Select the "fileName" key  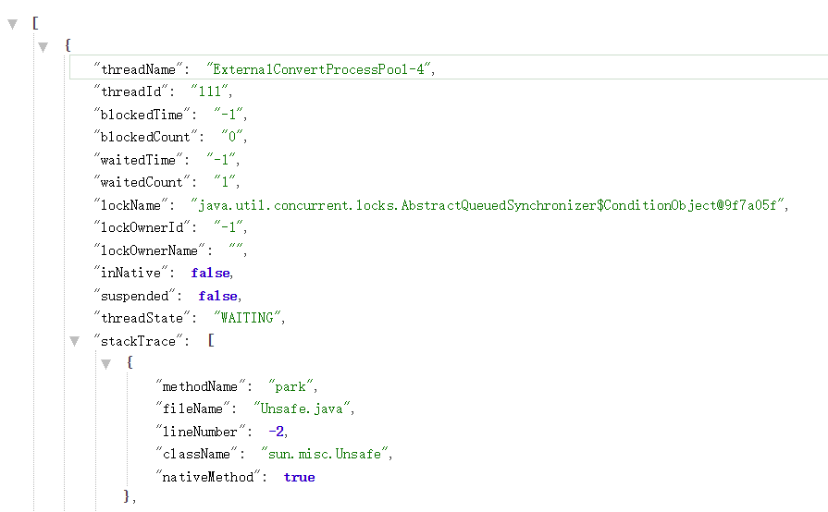pos(192,408)
